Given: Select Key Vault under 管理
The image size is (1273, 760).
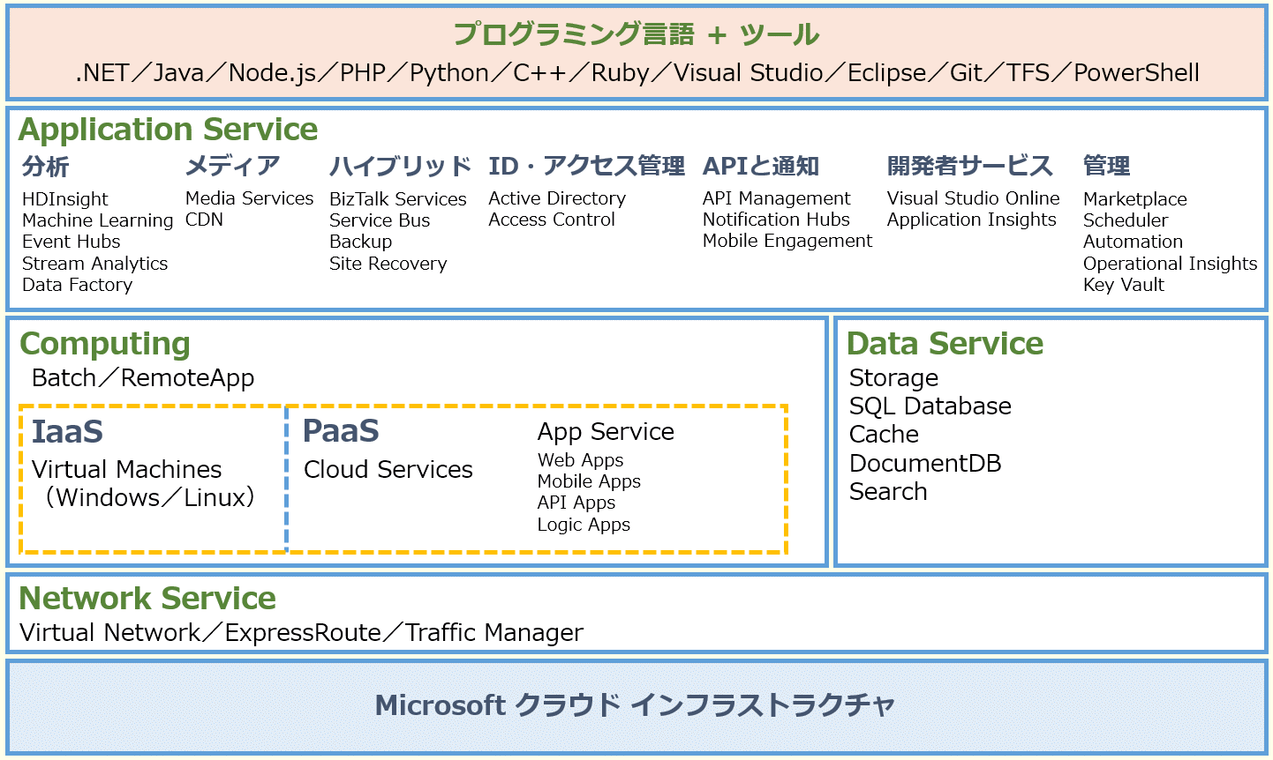Looking at the screenshot, I should tap(1124, 285).
